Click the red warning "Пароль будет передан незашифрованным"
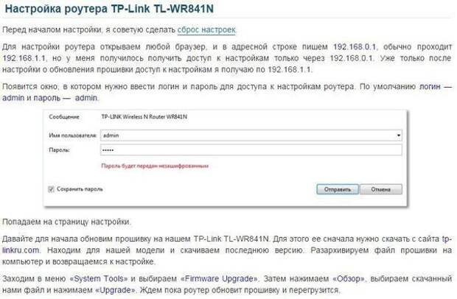Screen dimensions: 457x299 [x=155, y=166]
